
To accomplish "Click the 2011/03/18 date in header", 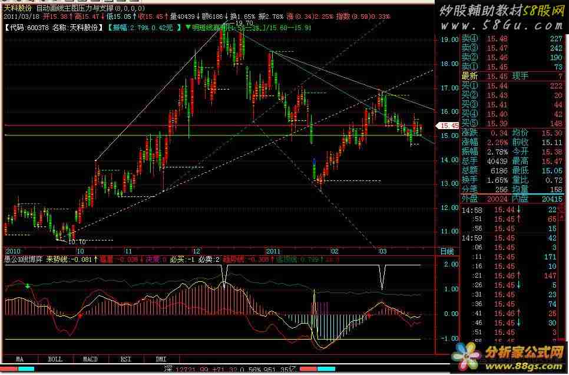I will pos(21,17).
